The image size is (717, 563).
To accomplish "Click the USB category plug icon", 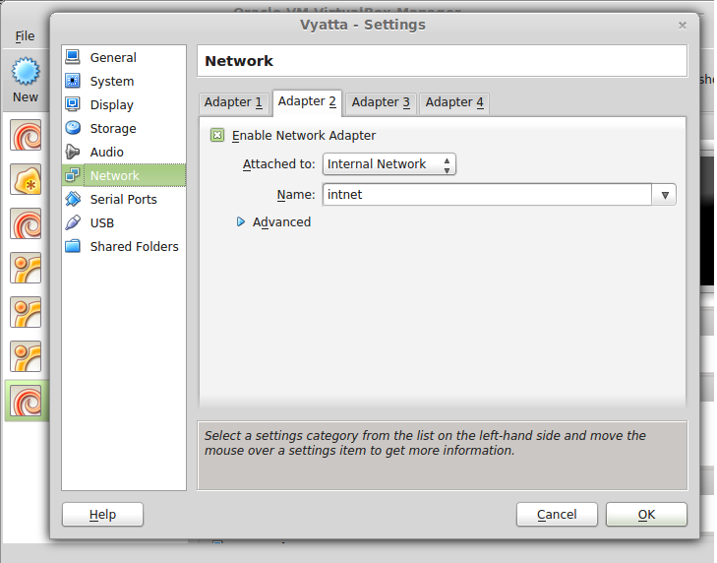I will click(x=72, y=222).
